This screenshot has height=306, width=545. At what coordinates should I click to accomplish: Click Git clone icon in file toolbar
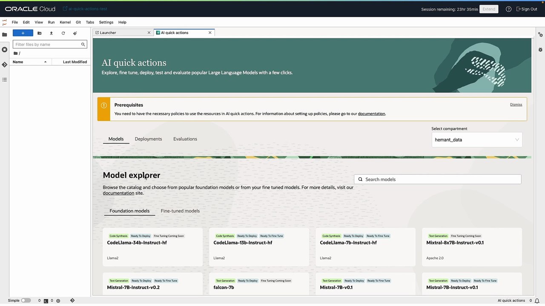(x=75, y=33)
